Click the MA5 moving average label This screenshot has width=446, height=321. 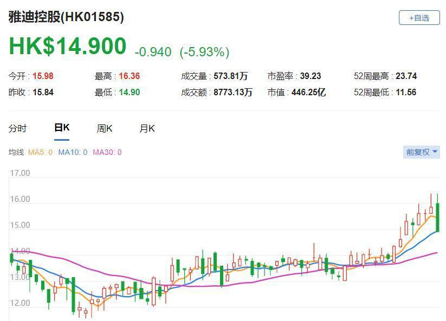pyautogui.click(x=41, y=152)
